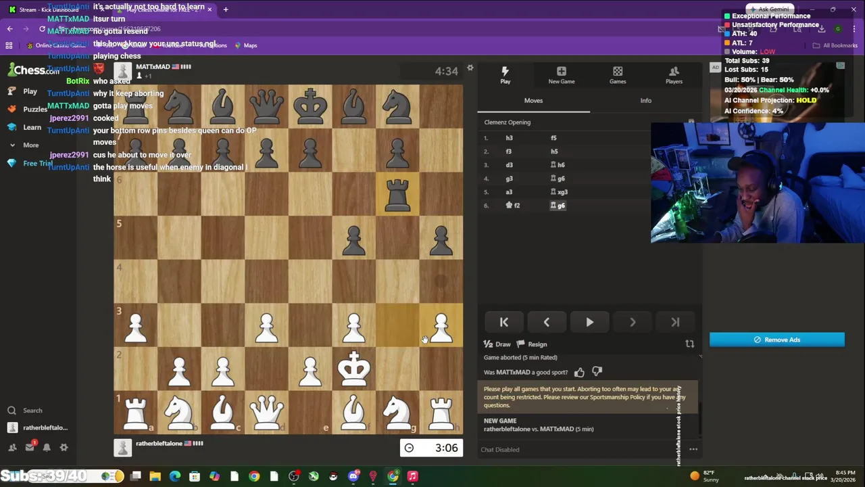This screenshot has height=487, width=865.
Task: Open ratherbleftalone avatar below board
Action: point(122,448)
